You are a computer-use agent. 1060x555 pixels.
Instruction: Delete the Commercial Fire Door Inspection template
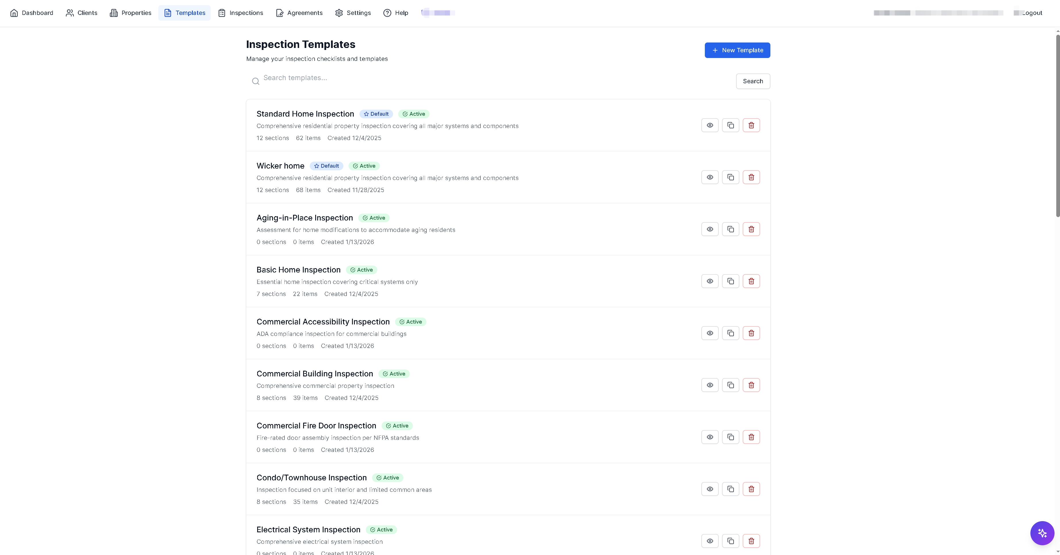(x=751, y=437)
